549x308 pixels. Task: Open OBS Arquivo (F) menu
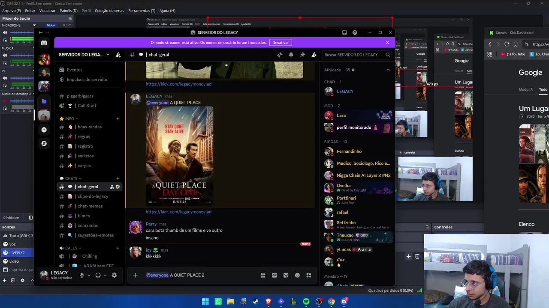pos(12,11)
